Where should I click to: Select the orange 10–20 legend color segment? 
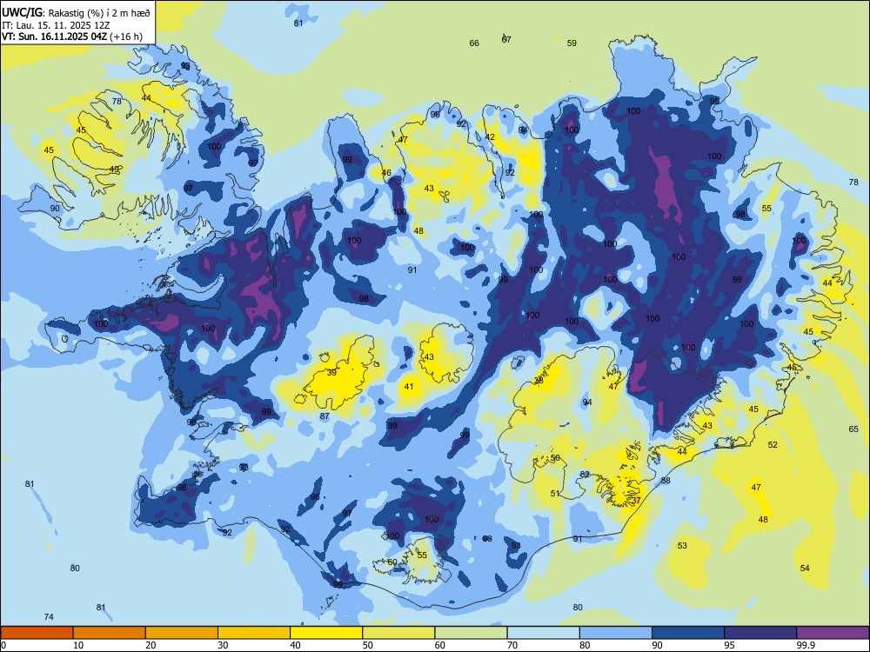coord(110,633)
